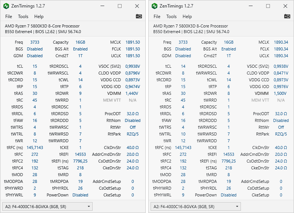Click the screenshot camera icon in right window
Image resolution: width=294 pixels, height=213 pixels.
click(287, 16)
